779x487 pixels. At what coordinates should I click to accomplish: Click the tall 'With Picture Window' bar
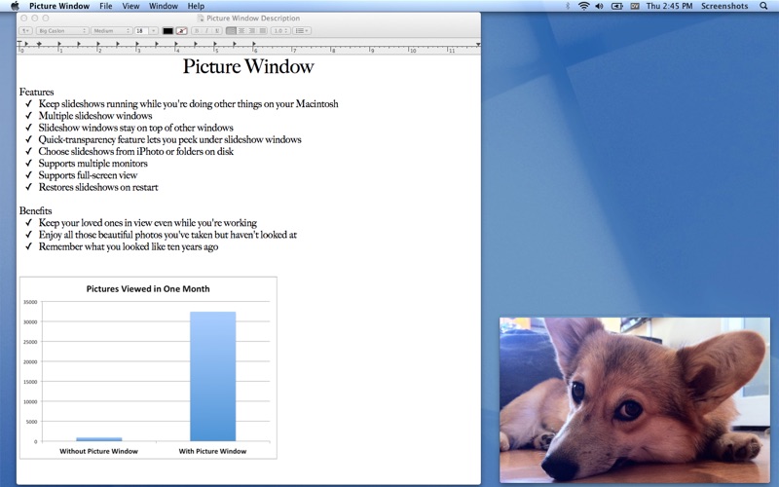pyautogui.click(x=212, y=376)
